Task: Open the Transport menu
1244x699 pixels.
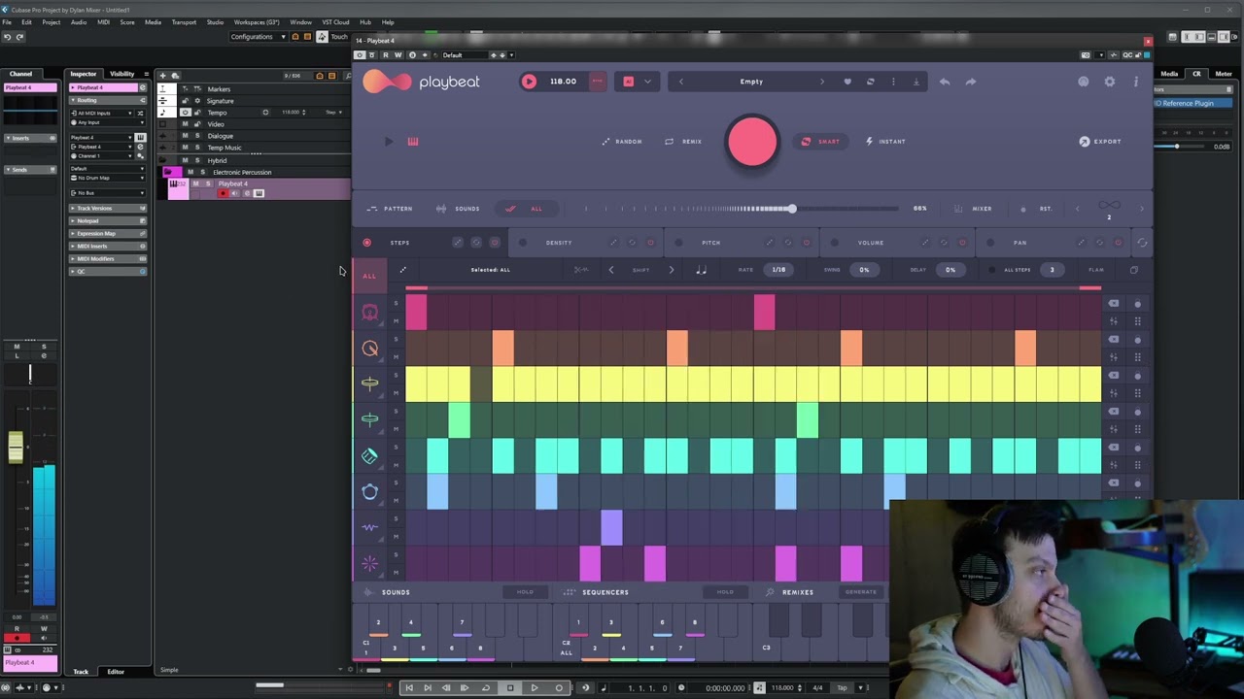Action: tap(184, 22)
